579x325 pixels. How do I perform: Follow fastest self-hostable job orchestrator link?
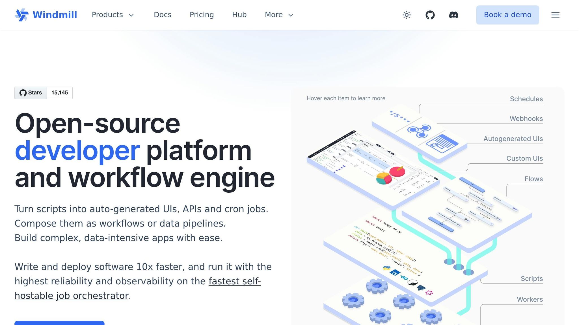[235, 281]
